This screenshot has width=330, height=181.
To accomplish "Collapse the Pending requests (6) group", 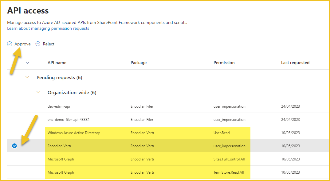I will point(27,77).
